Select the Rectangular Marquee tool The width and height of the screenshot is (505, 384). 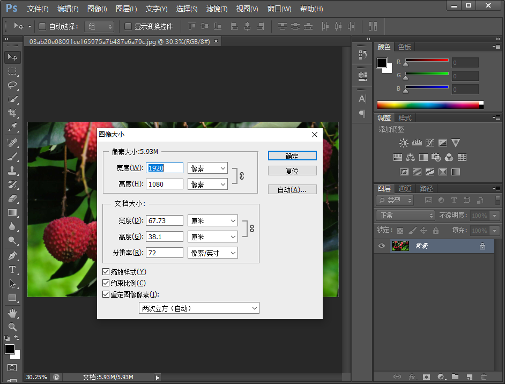coord(12,71)
